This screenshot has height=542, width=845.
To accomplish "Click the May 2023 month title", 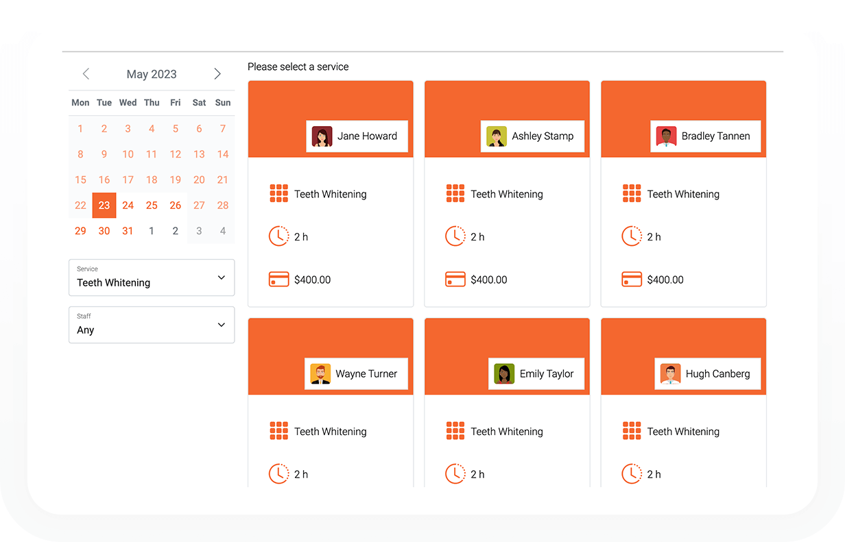I will click(152, 74).
